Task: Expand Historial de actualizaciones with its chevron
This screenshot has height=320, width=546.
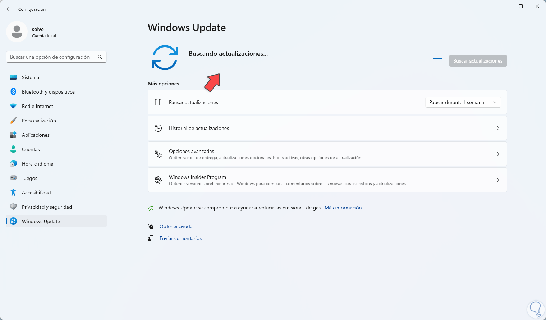Action: [498, 128]
